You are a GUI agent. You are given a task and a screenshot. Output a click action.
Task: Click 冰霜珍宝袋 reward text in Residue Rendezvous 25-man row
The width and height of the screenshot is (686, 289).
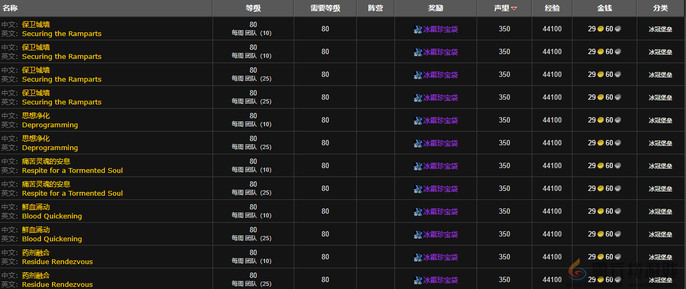click(440, 280)
